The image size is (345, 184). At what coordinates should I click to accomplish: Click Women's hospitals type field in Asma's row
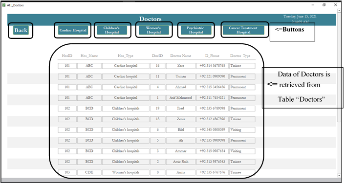point(126,172)
